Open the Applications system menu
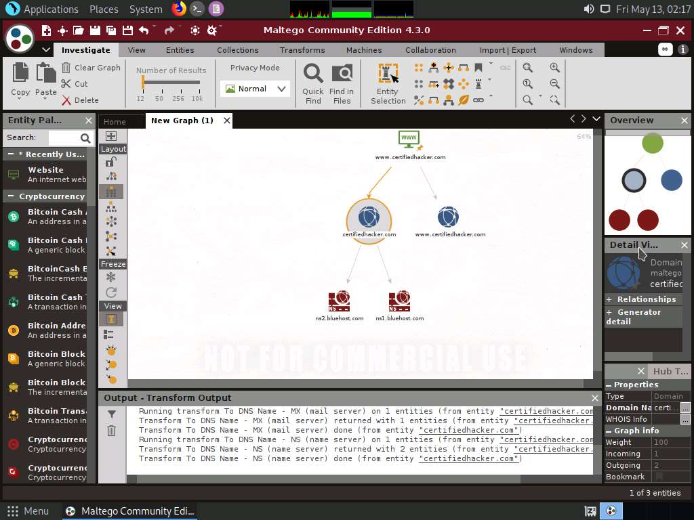Image resolution: width=694 pixels, height=520 pixels. (x=43, y=9)
